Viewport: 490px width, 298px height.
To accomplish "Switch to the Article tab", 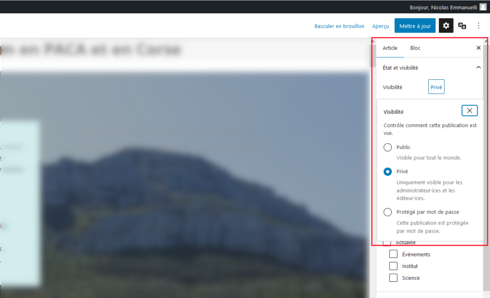I will [390, 48].
